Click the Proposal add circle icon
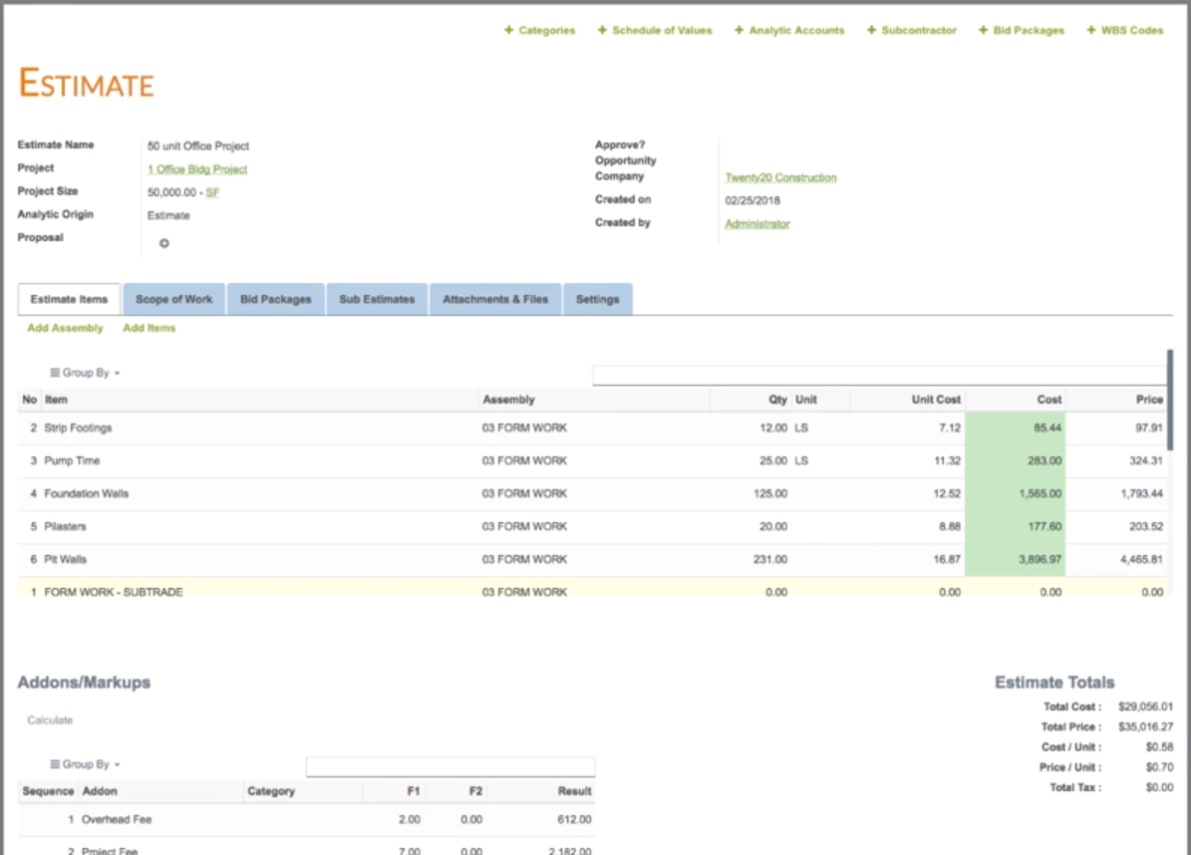Image resolution: width=1191 pixels, height=855 pixels. 164,243
